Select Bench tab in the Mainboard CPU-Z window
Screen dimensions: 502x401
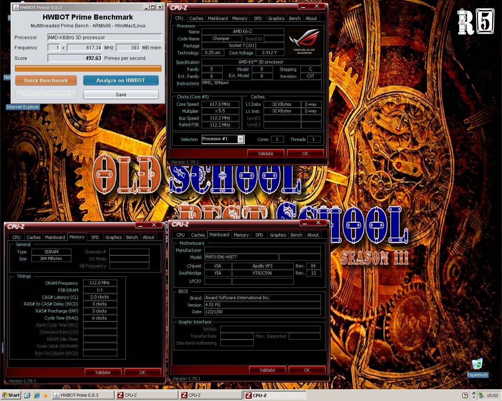point(296,235)
